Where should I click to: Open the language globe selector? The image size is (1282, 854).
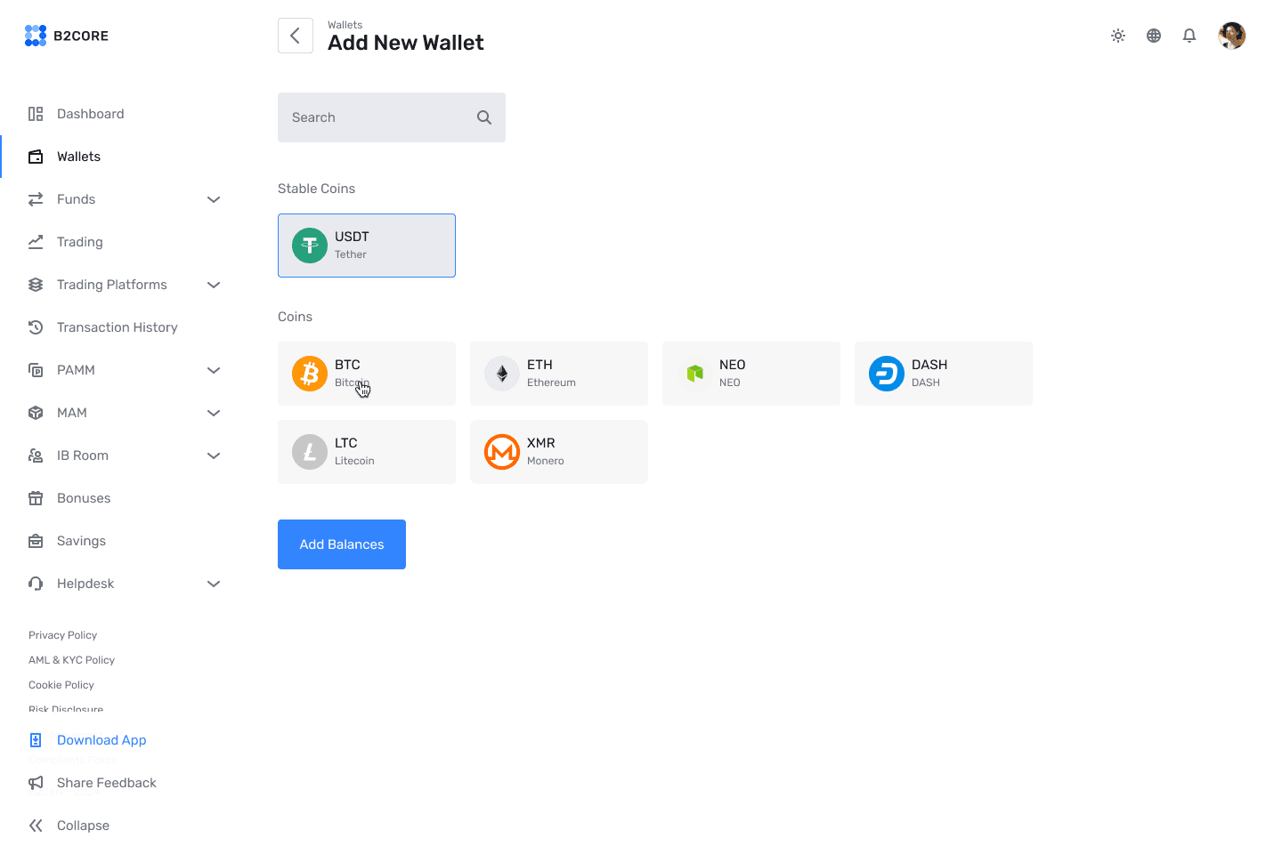click(x=1154, y=36)
